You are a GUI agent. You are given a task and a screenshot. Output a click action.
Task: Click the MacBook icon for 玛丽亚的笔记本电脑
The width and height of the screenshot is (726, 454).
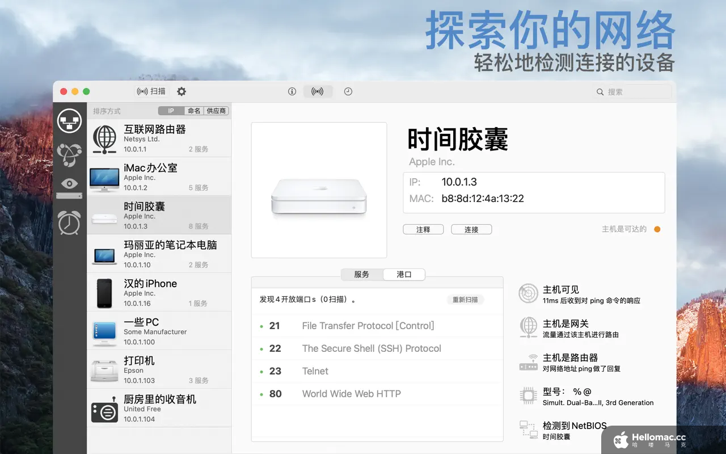(104, 257)
